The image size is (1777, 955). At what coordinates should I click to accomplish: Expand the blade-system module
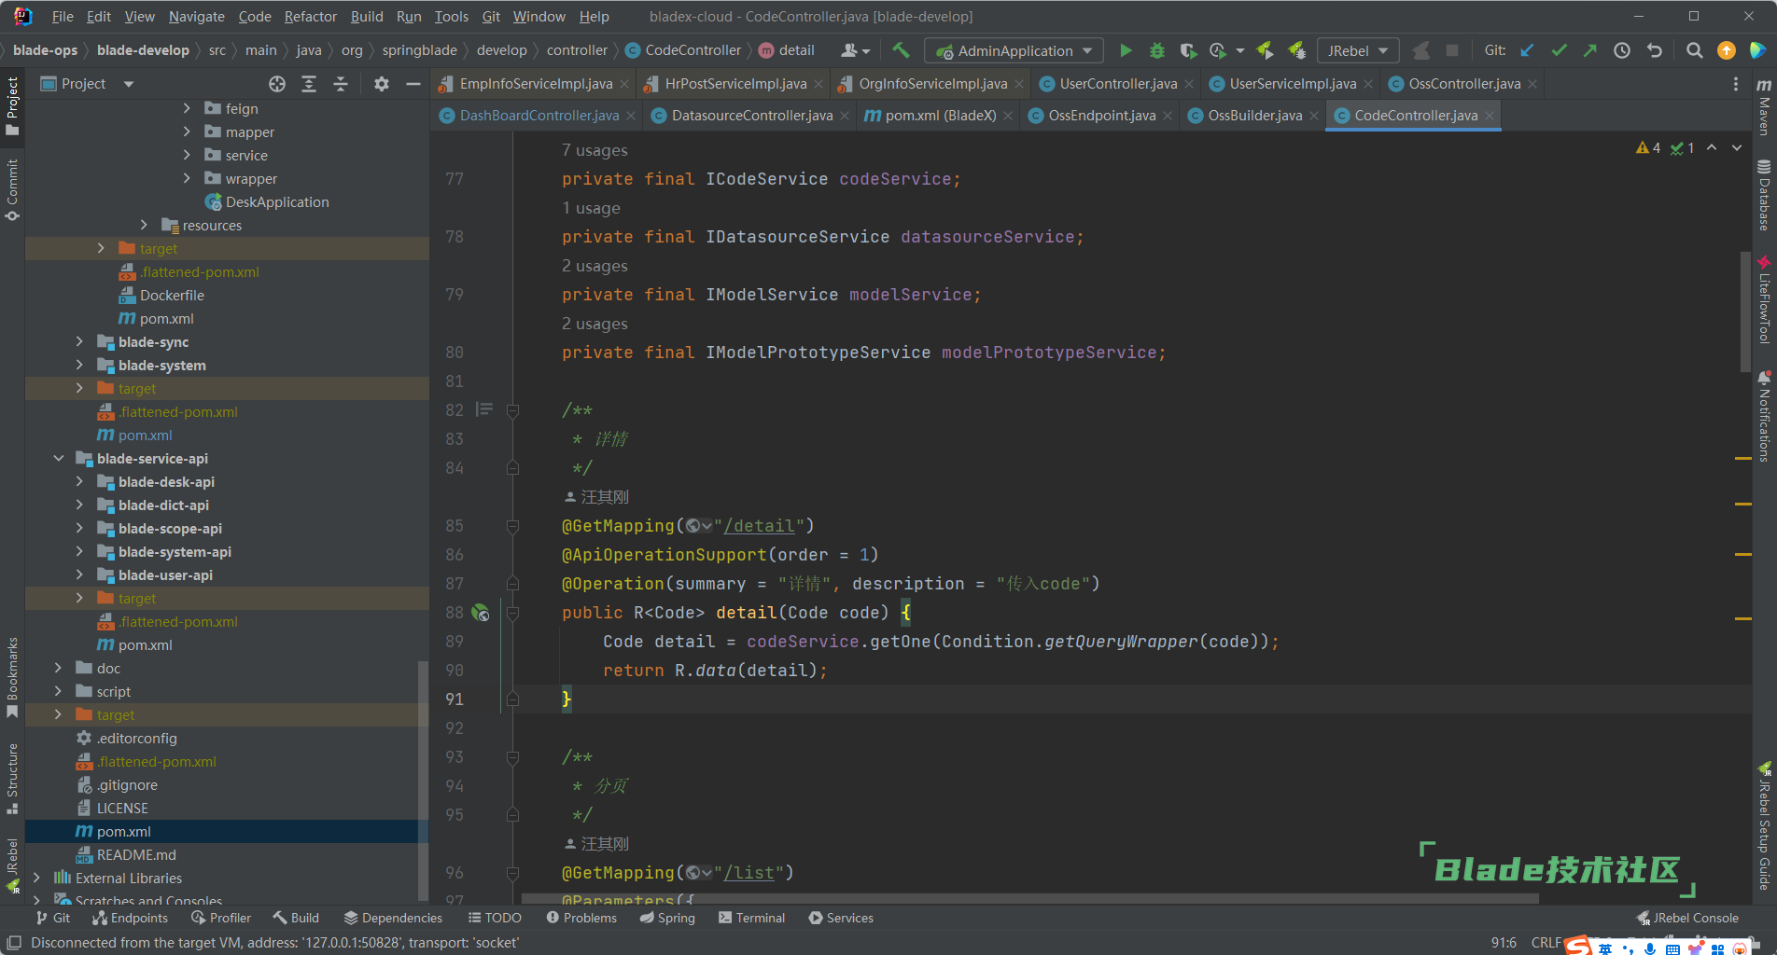pyautogui.click(x=79, y=366)
